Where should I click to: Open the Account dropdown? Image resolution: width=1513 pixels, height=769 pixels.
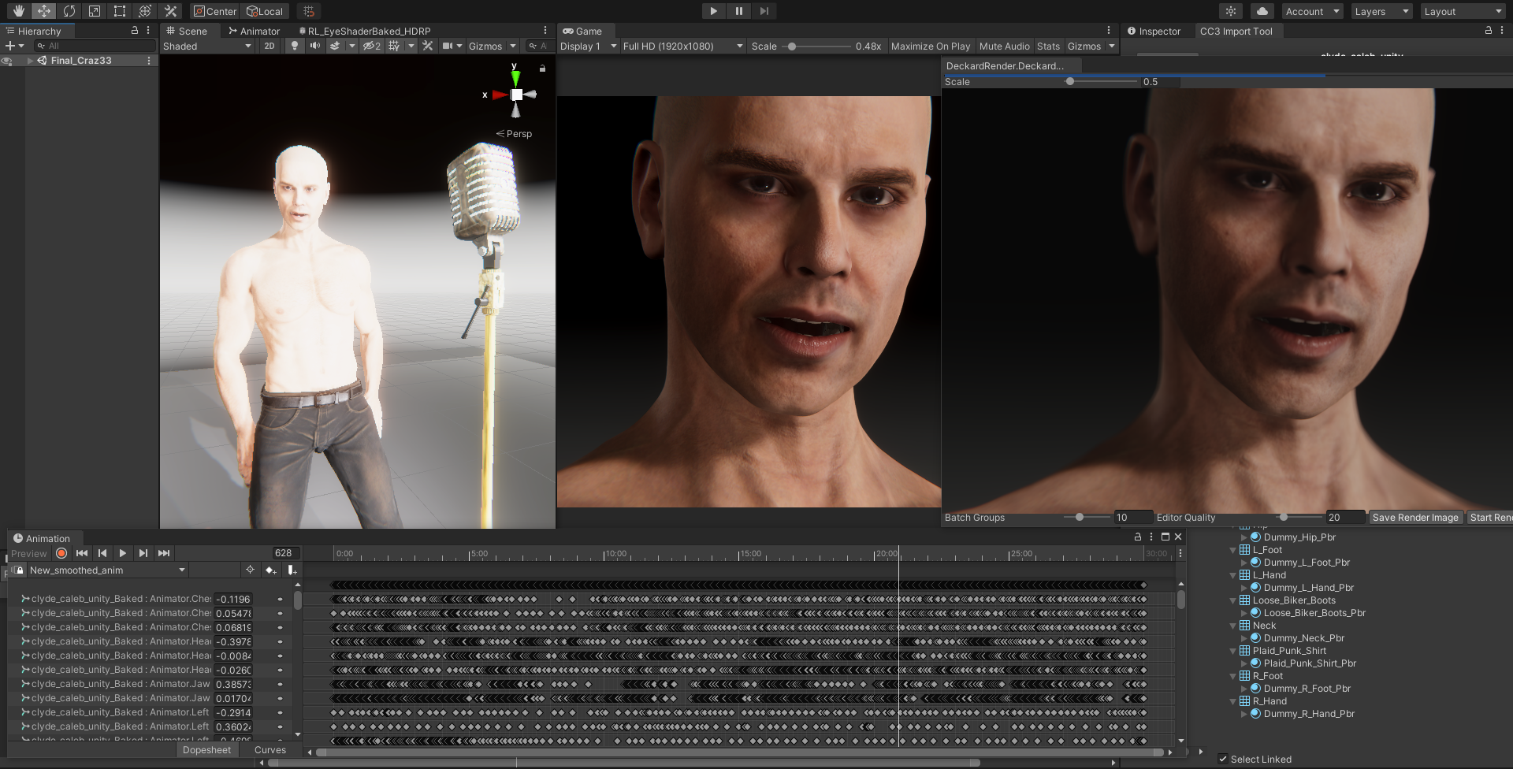(x=1312, y=11)
